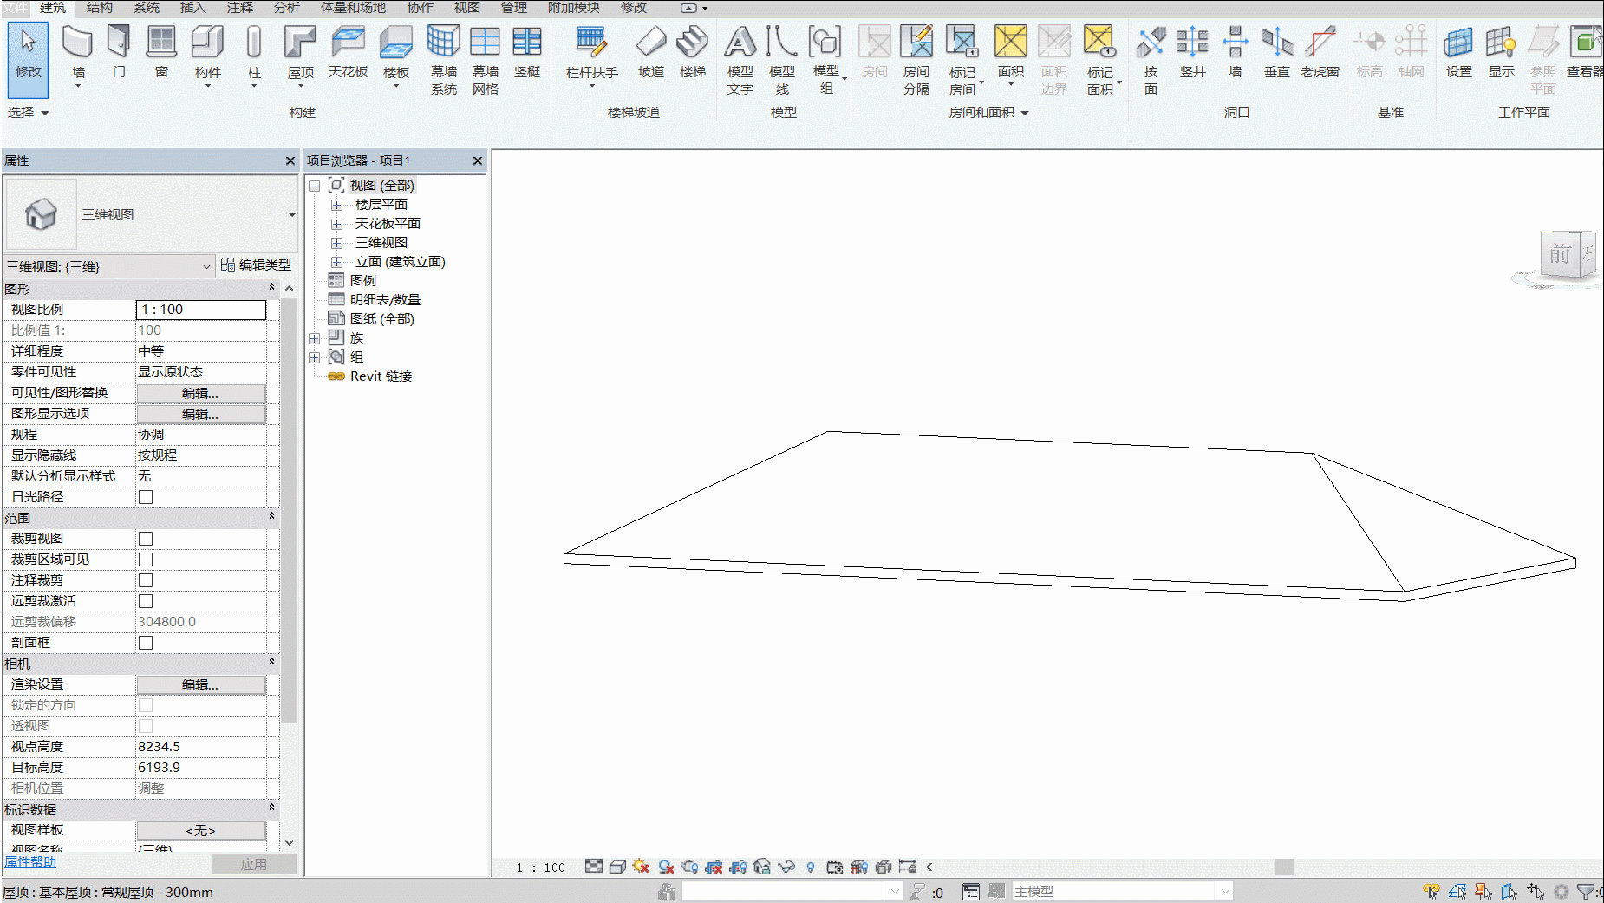
Task: Switch to the 结构 ribbon tab
Action: 100,8
